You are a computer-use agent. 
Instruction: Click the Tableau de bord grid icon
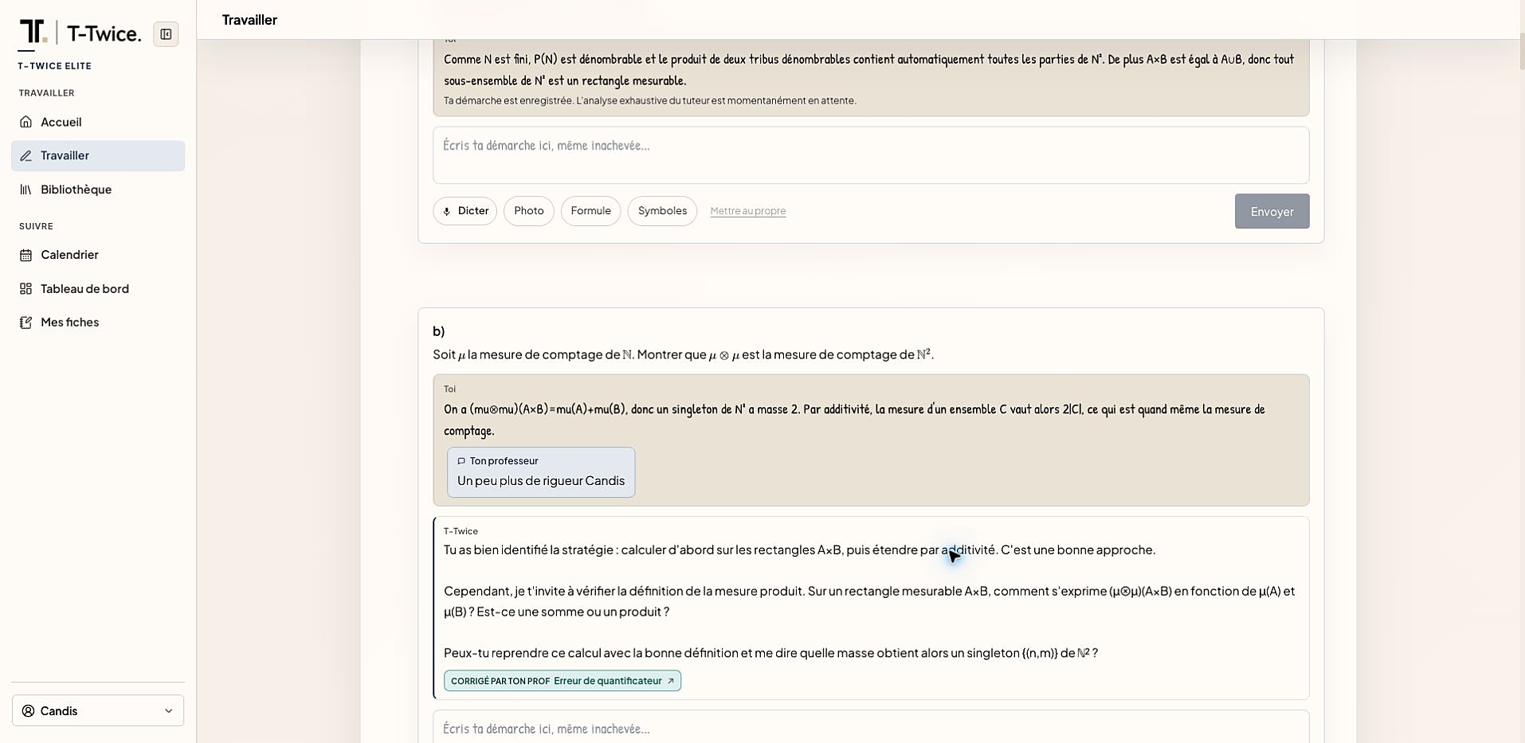pos(26,289)
